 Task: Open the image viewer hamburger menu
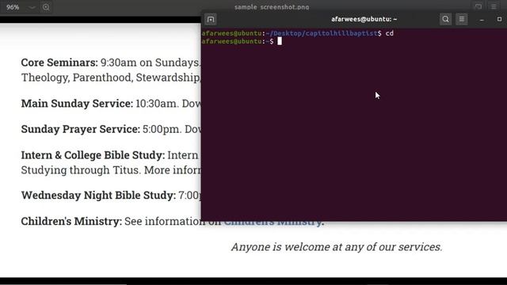click(x=494, y=6)
